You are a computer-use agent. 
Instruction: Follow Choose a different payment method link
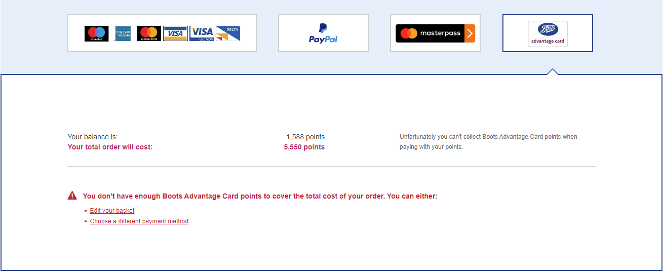click(139, 221)
